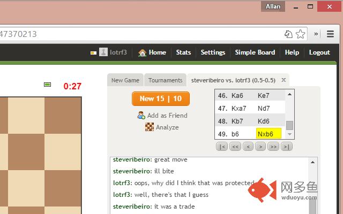Click the chessboard Analyze icon

150,127
